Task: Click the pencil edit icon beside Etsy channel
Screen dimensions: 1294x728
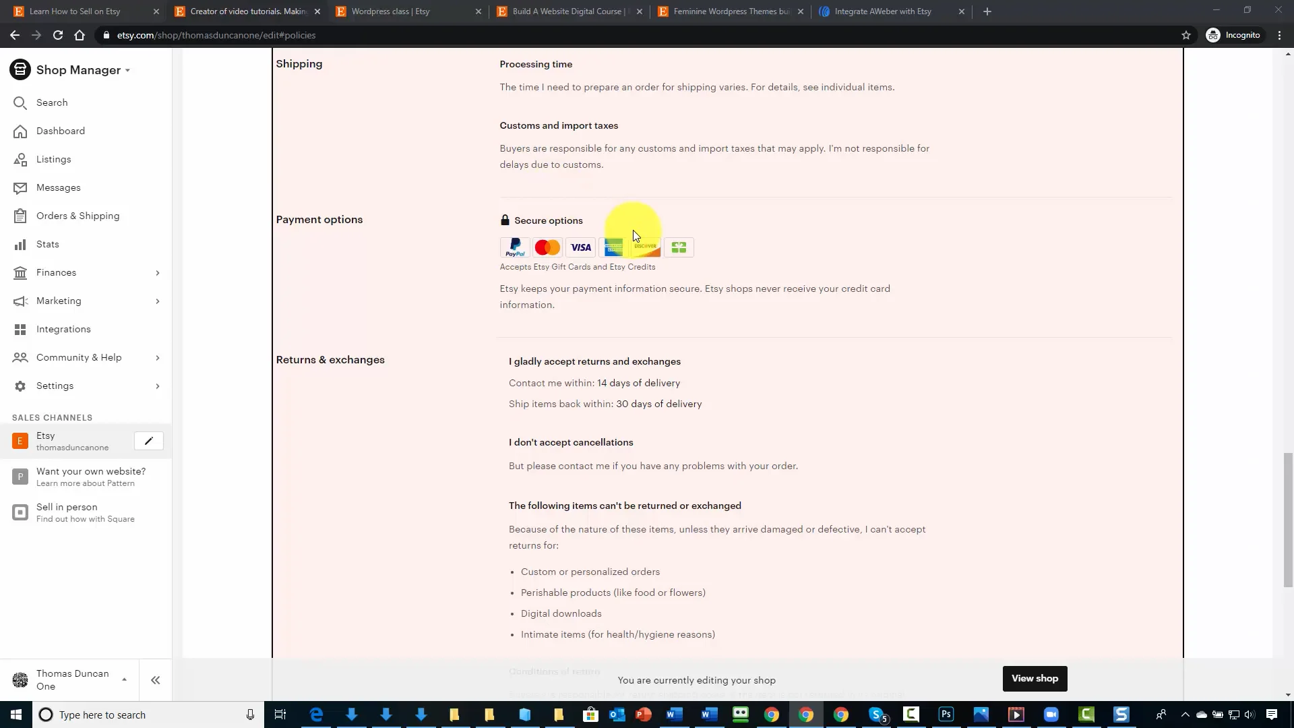Action: point(148,441)
